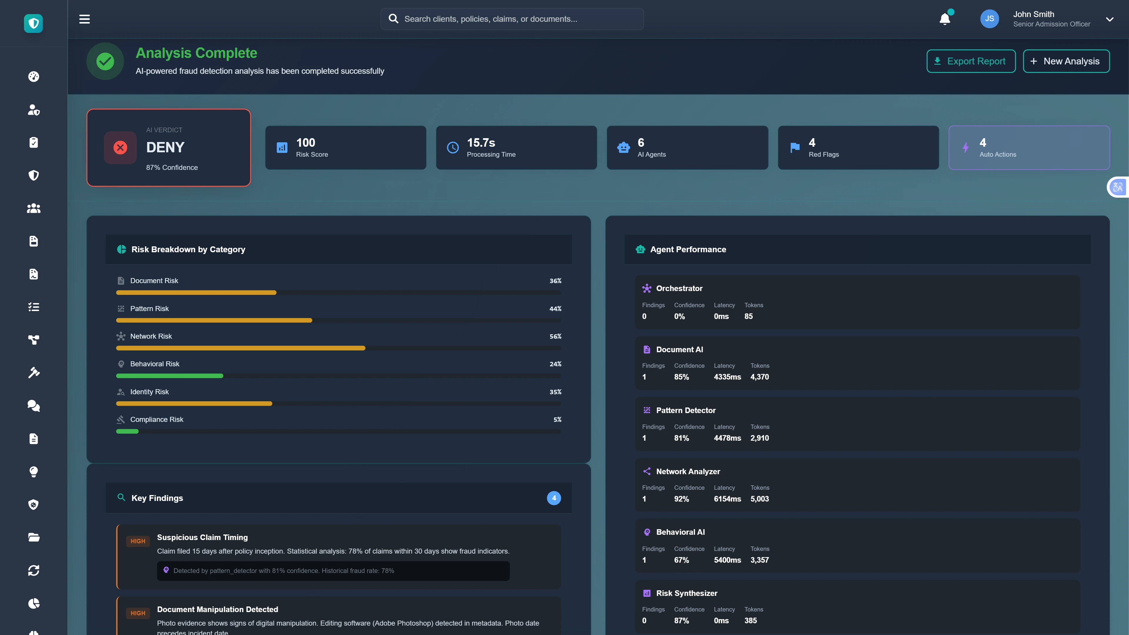Viewport: 1129px width, 635px height.
Task: Select the DENY AI Verdict card
Action: coord(168,148)
